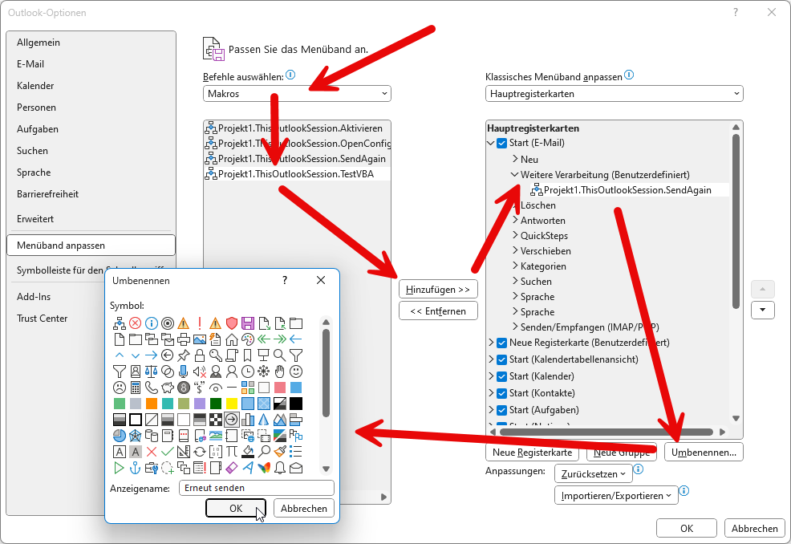Select the smiley face symbol
The image size is (791, 544).
(296, 371)
